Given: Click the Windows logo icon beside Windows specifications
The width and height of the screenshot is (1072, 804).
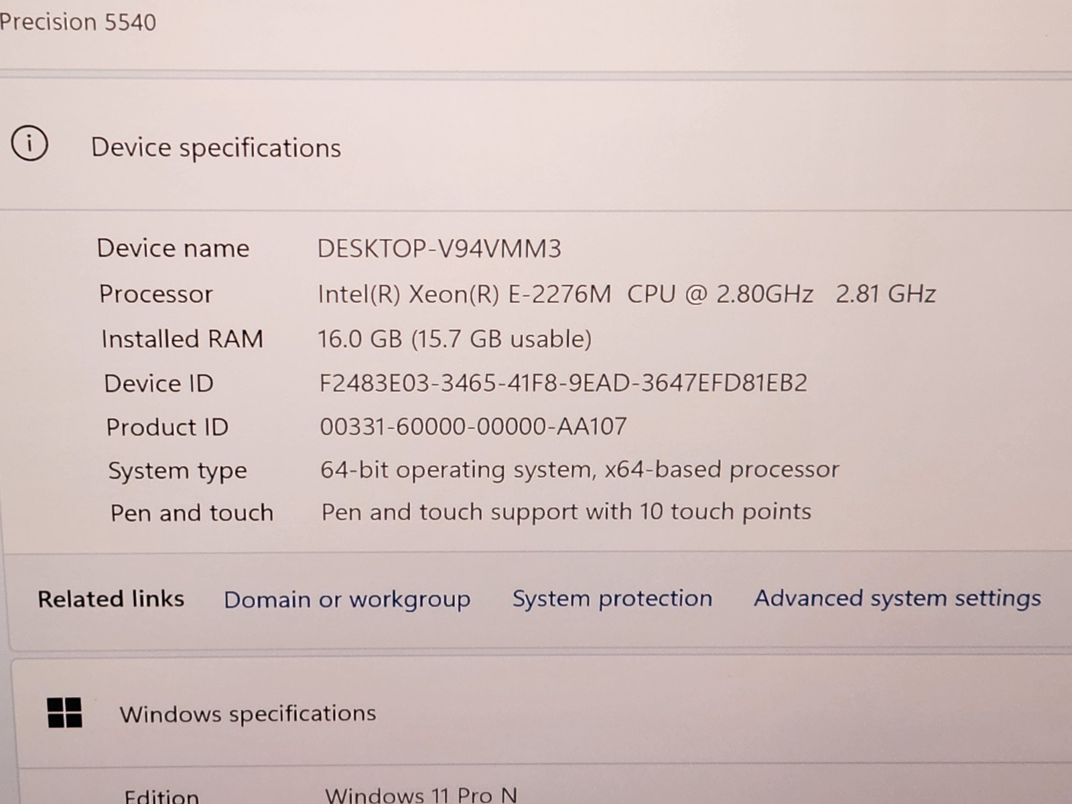Looking at the screenshot, I should click(x=65, y=712).
